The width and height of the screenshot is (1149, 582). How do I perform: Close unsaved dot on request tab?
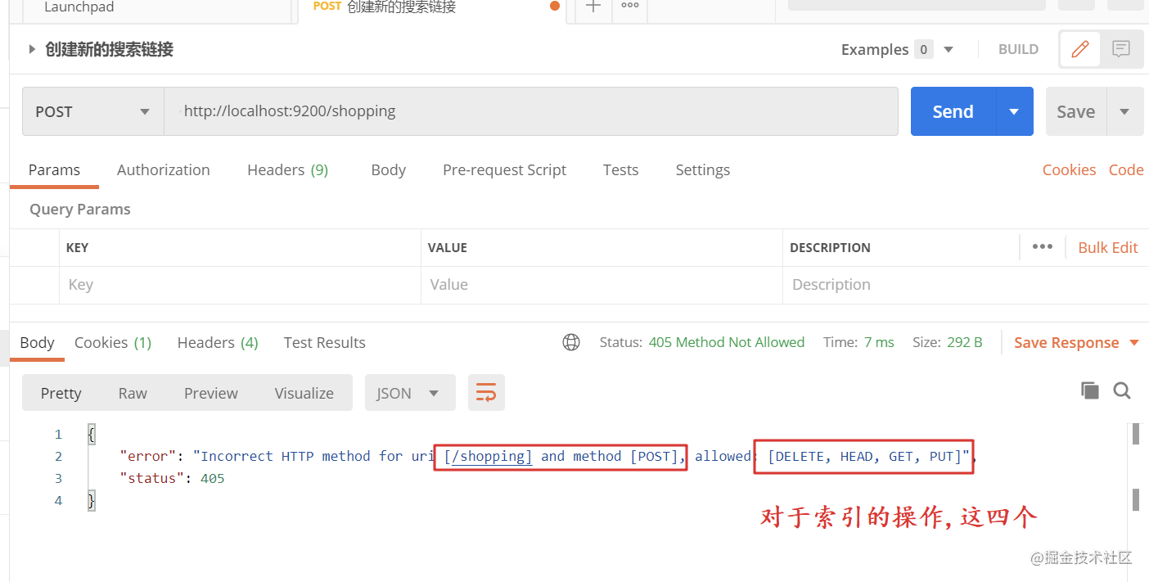[555, 7]
